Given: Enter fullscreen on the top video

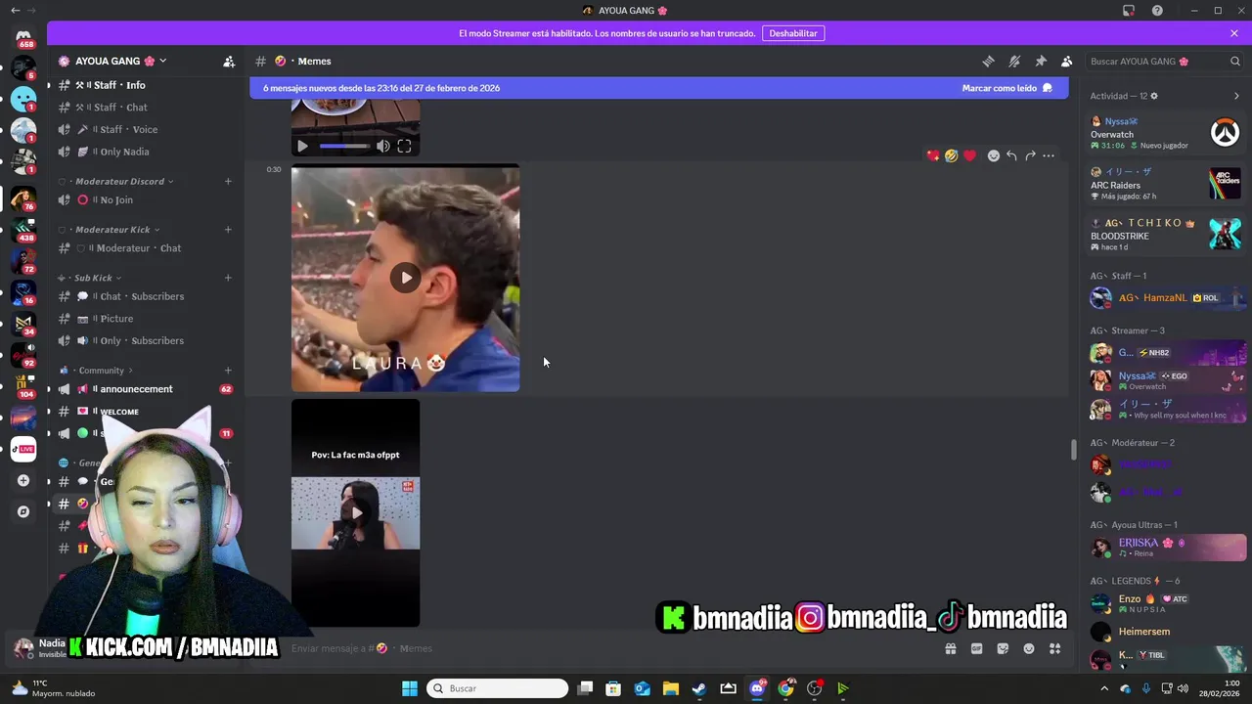Looking at the screenshot, I should click(404, 147).
